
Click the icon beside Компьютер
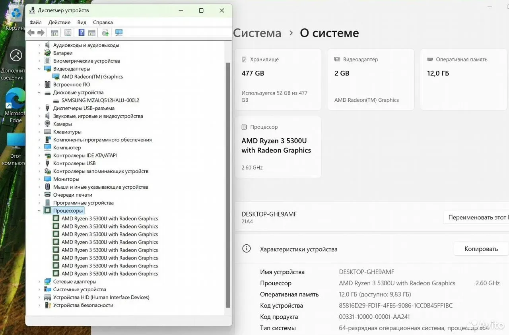pos(48,147)
